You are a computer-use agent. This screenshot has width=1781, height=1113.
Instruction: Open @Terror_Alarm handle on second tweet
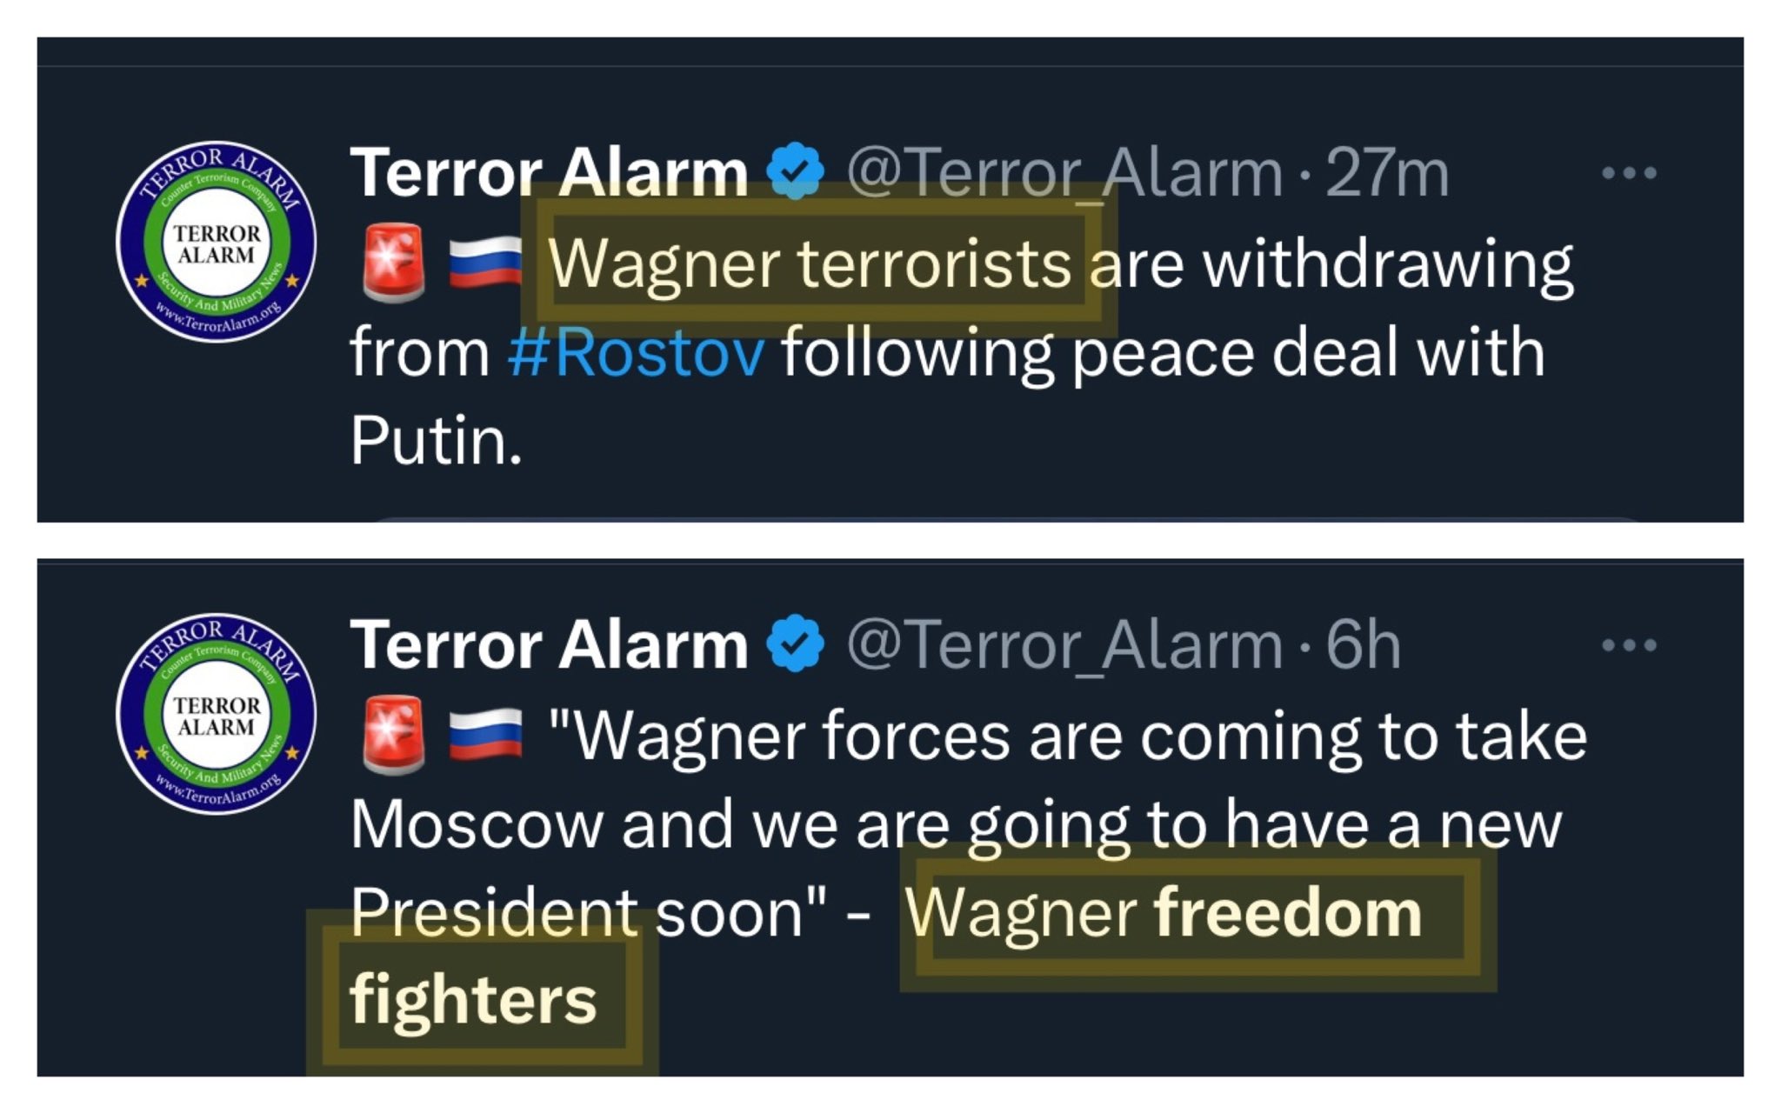pos(1064,645)
